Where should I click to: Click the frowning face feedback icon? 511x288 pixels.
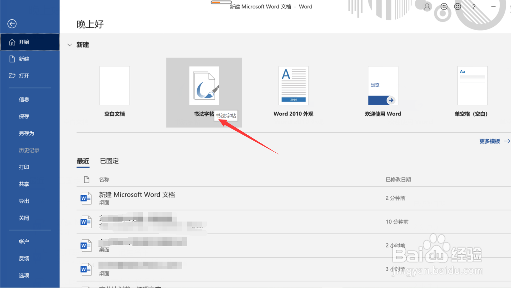click(458, 7)
